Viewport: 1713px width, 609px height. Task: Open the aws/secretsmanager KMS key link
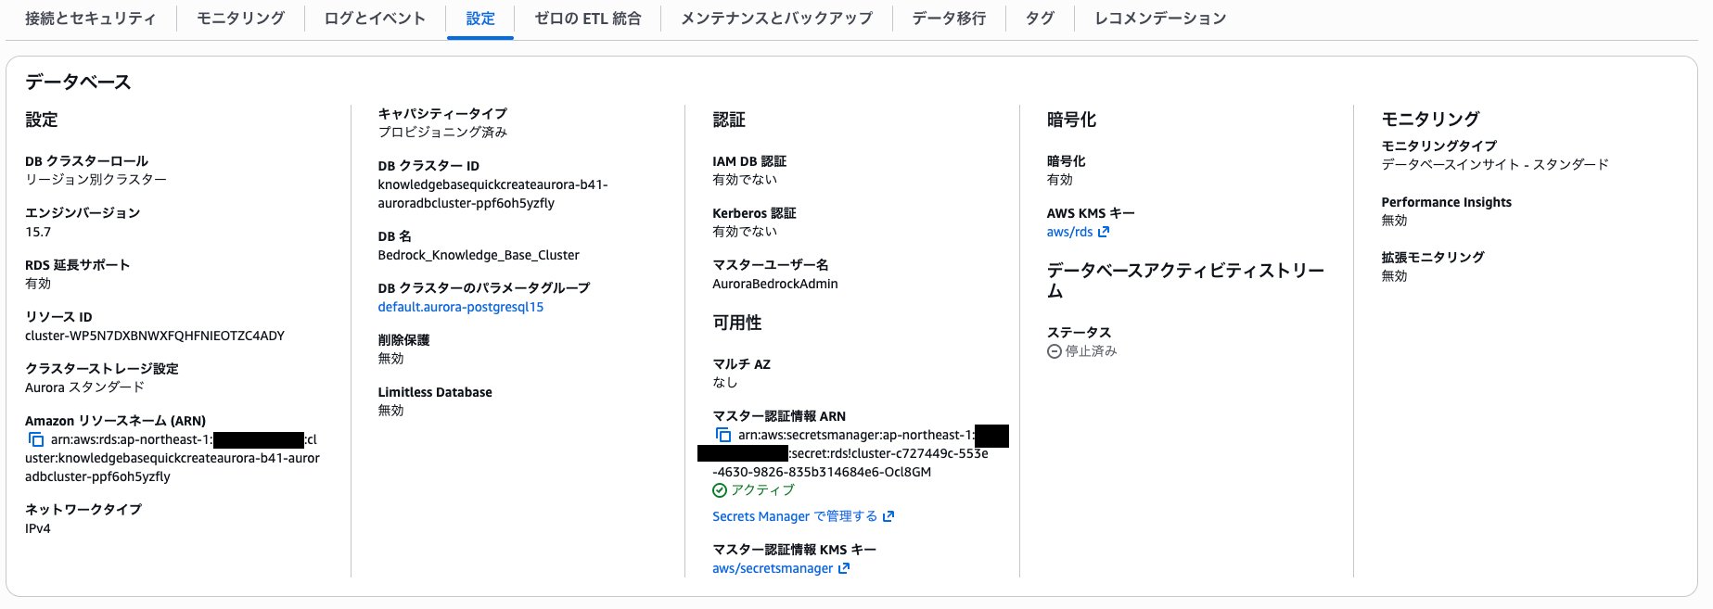tap(770, 568)
